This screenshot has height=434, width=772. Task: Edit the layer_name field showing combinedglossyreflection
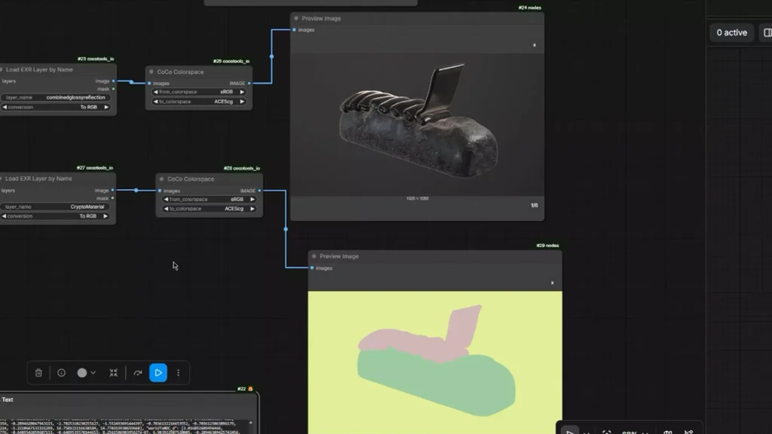[x=55, y=97]
